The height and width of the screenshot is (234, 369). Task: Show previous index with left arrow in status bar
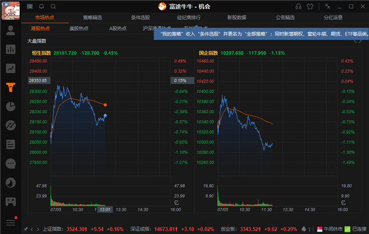point(32,229)
